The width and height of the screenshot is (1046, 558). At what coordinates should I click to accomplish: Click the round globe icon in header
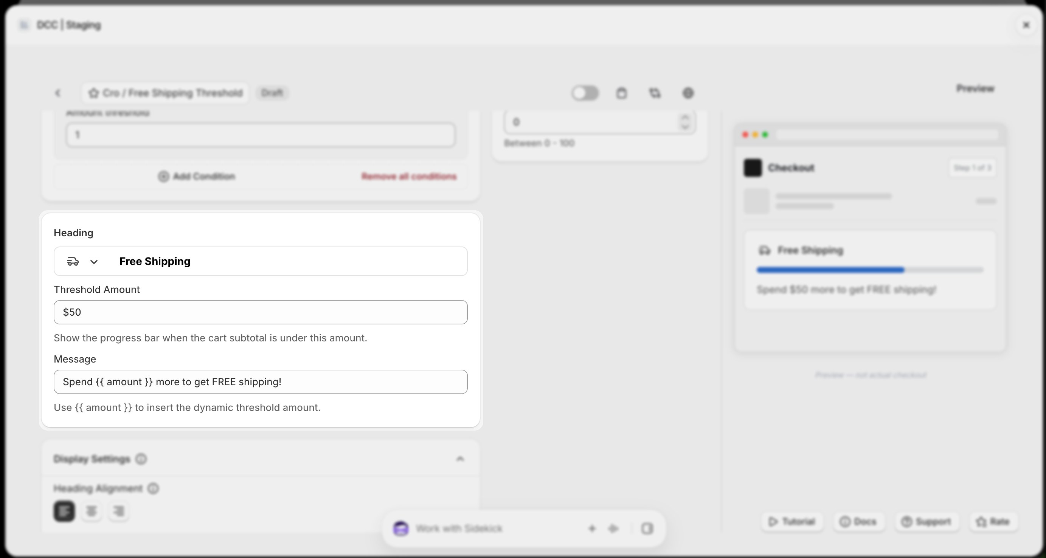tap(688, 93)
